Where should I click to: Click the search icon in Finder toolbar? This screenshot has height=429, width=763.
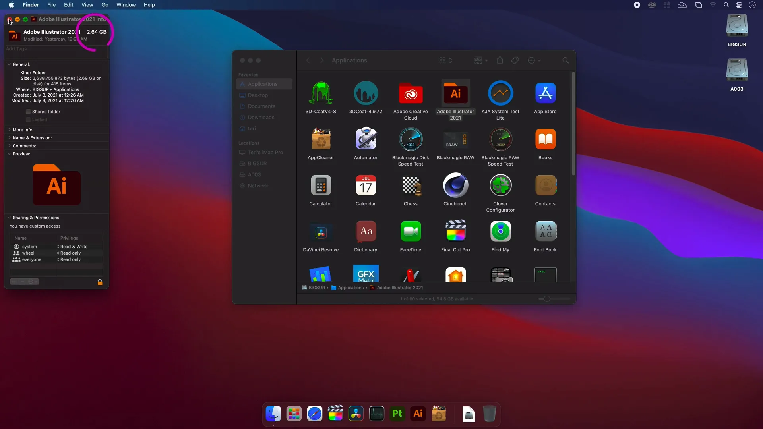coord(565,60)
